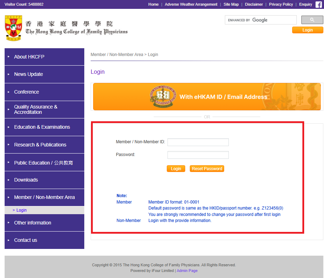Open Quality Assurance & Accreditation menu
The width and height of the screenshot is (324, 278).
(x=44, y=110)
